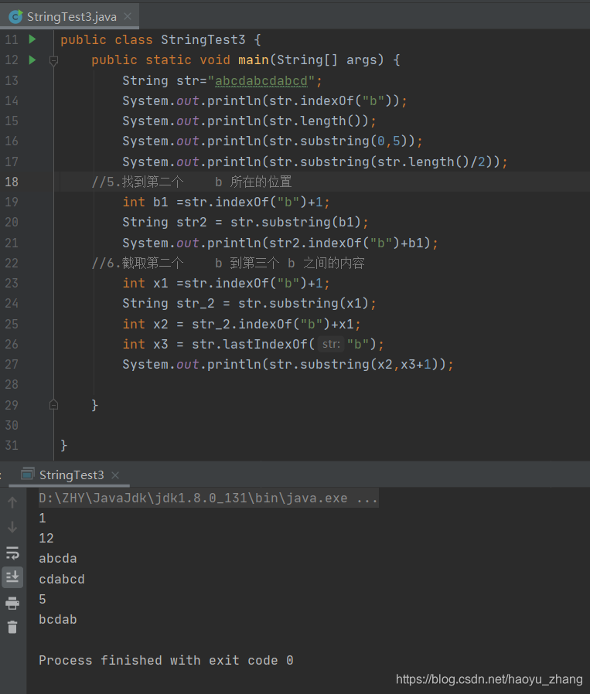This screenshot has height=694, width=590.
Task: Click the console output line 'abcda'
Action: point(57,559)
